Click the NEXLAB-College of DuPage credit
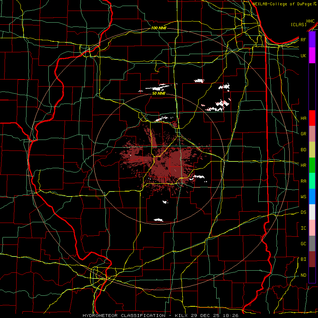The image size is (318, 318). tap(283, 4)
